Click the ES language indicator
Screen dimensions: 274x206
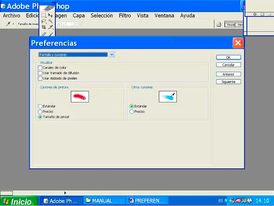(x=221, y=201)
